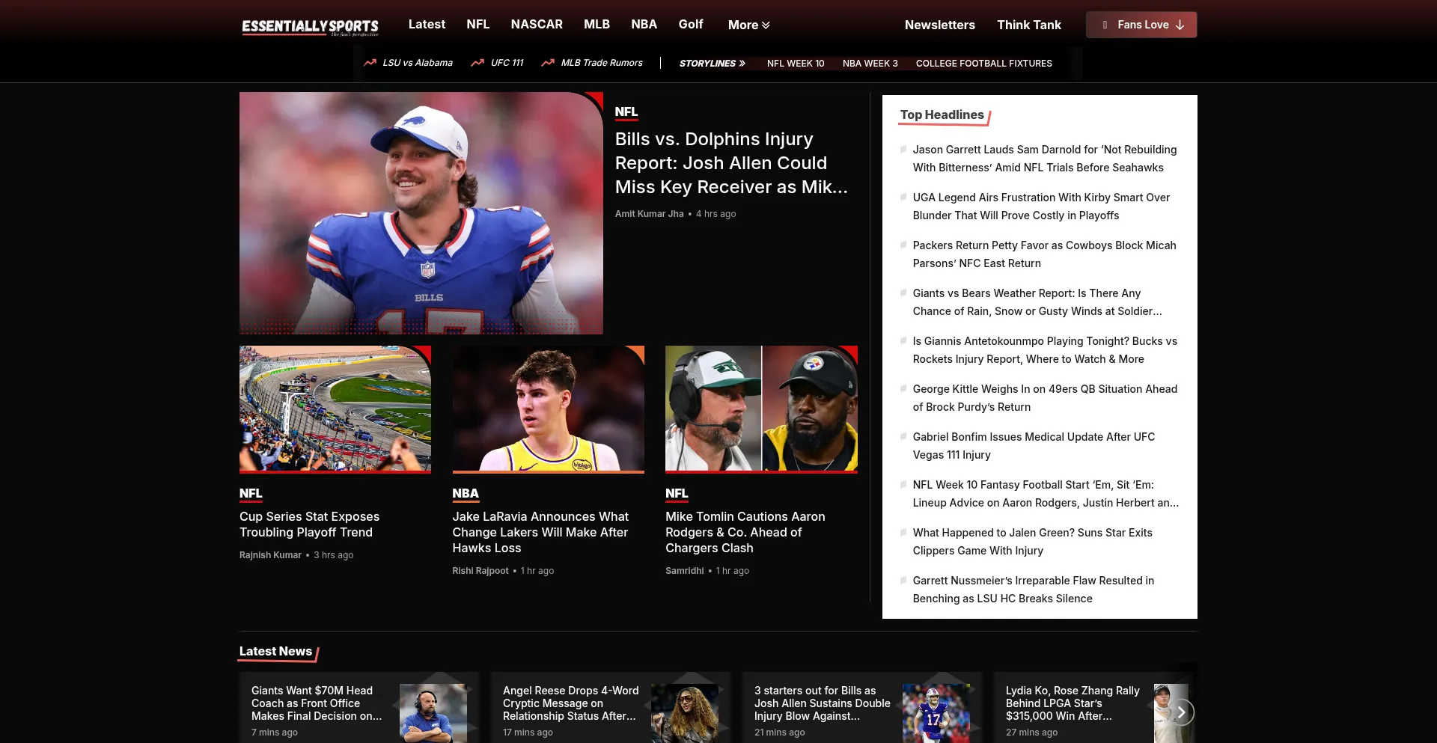Open the Josh Allen Bills featured image
The height and width of the screenshot is (743, 1437).
(x=421, y=213)
